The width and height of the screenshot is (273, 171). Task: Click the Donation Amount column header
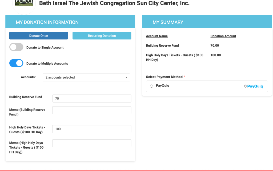tap(223, 36)
